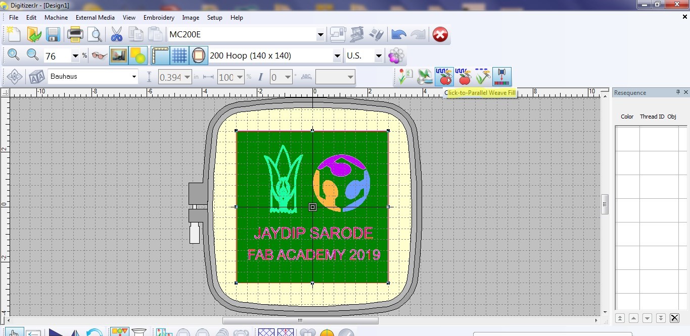Image resolution: width=690 pixels, height=336 pixels.
Task: Toggle the rulers display button
Action: tap(160, 55)
